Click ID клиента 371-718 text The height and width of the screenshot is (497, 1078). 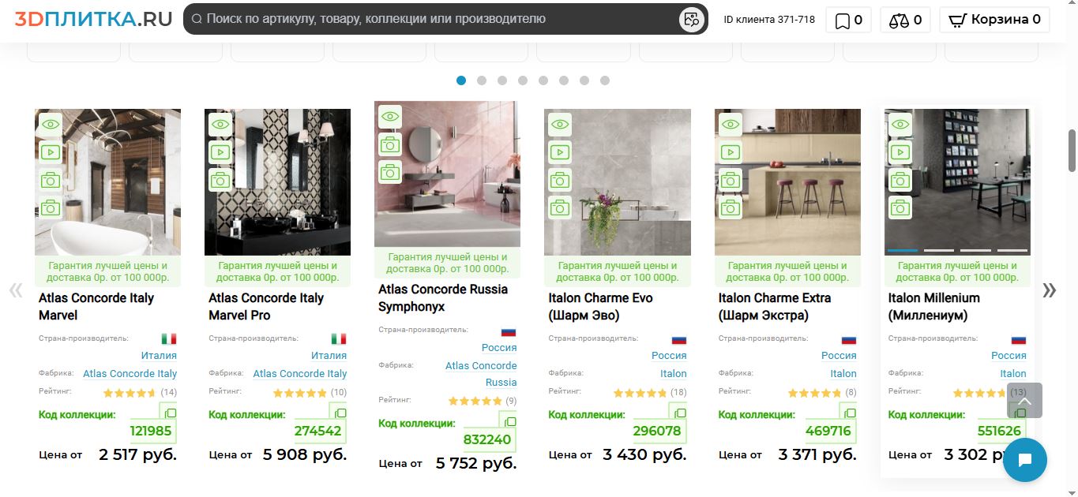coord(769,20)
